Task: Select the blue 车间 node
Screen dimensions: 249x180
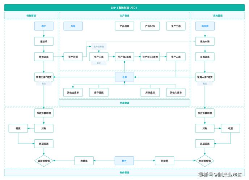Action: coord(73,26)
